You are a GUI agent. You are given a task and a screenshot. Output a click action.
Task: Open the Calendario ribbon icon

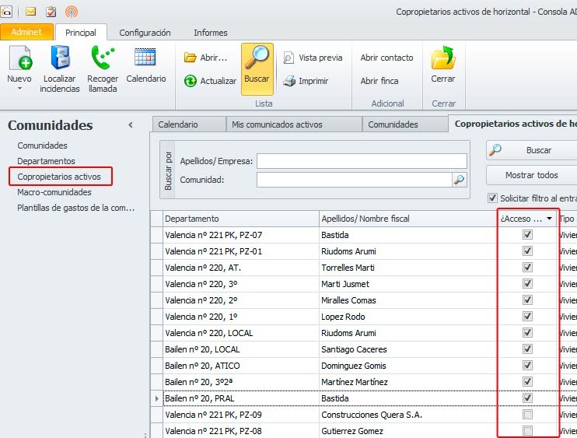pos(145,58)
